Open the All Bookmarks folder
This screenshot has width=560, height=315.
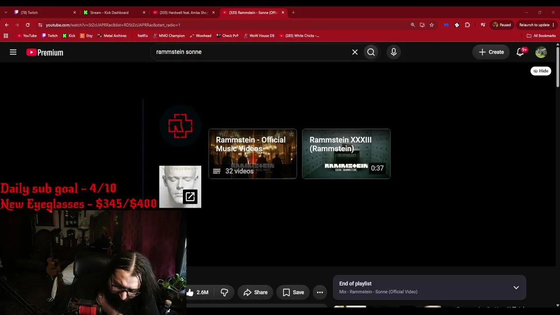pyautogui.click(x=541, y=36)
